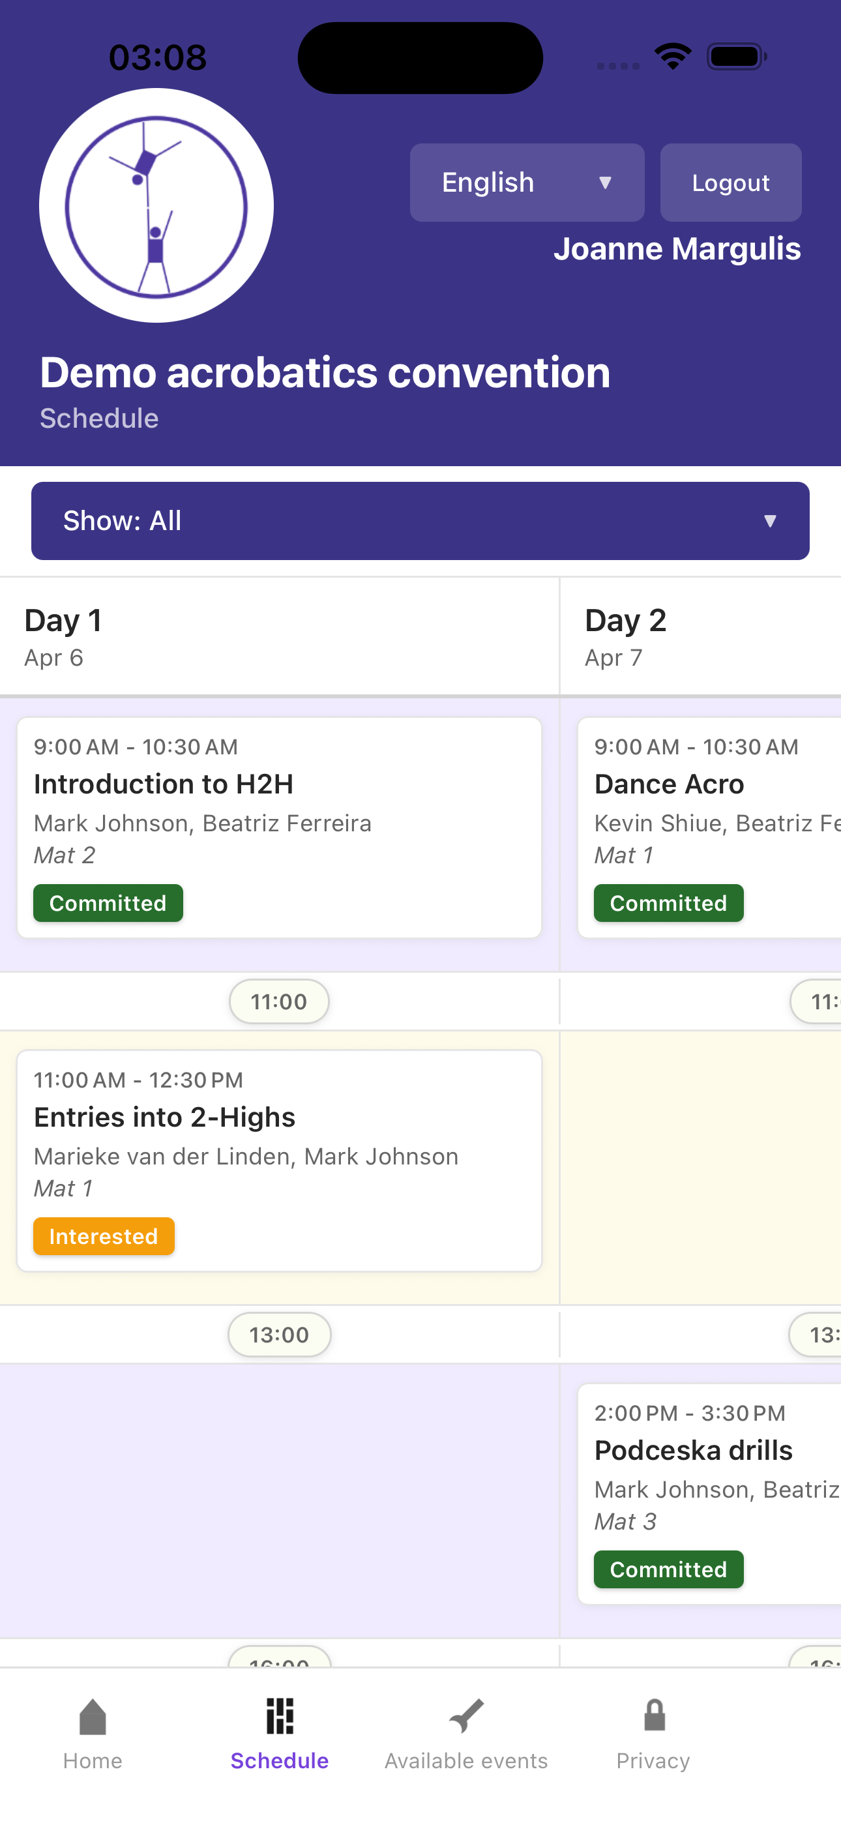The width and height of the screenshot is (841, 1823).
Task: Tap the Schedule grid icon
Action: pos(280,1716)
